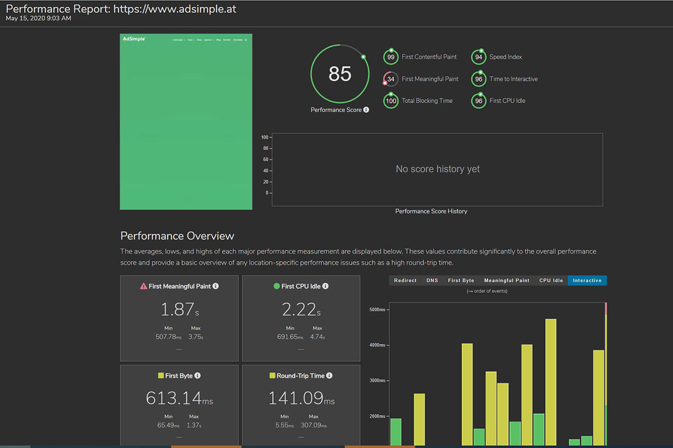
Task: Select the First Meaningful Paint 34 score gauge
Action: 391,79
